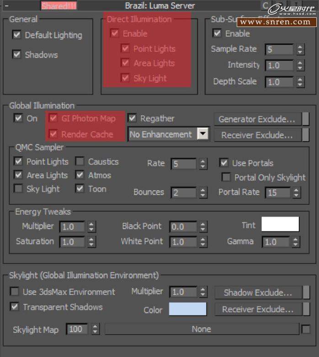The width and height of the screenshot is (319, 357).
Task: Toggle QMC Sampler Point Lights checkbox
Action: (18, 161)
